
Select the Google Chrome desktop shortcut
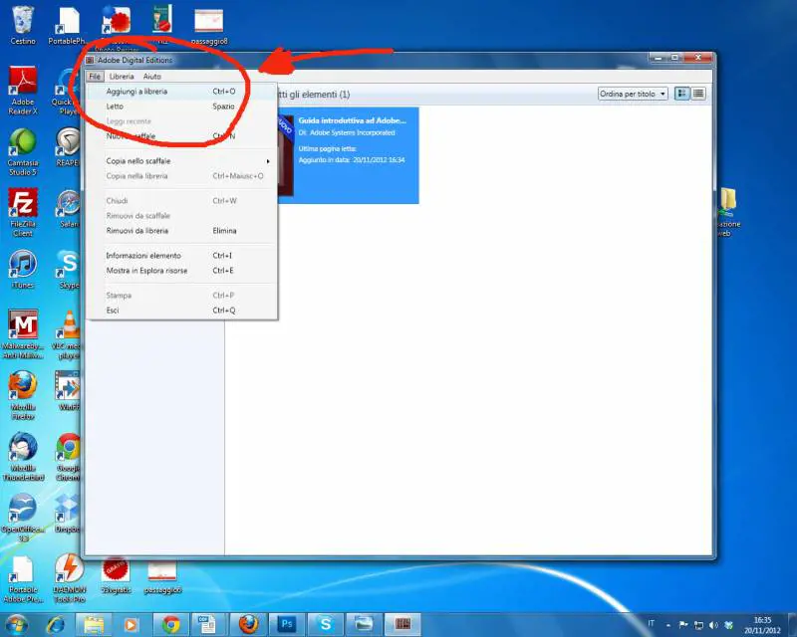[x=69, y=456]
